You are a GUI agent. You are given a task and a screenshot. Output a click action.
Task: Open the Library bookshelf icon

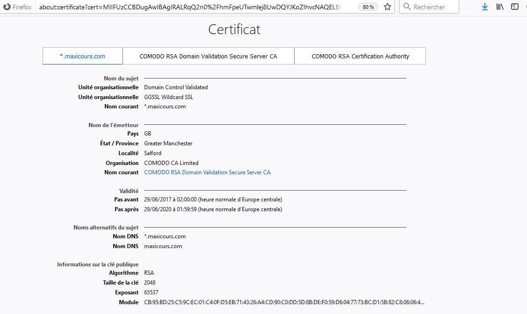click(500, 7)
